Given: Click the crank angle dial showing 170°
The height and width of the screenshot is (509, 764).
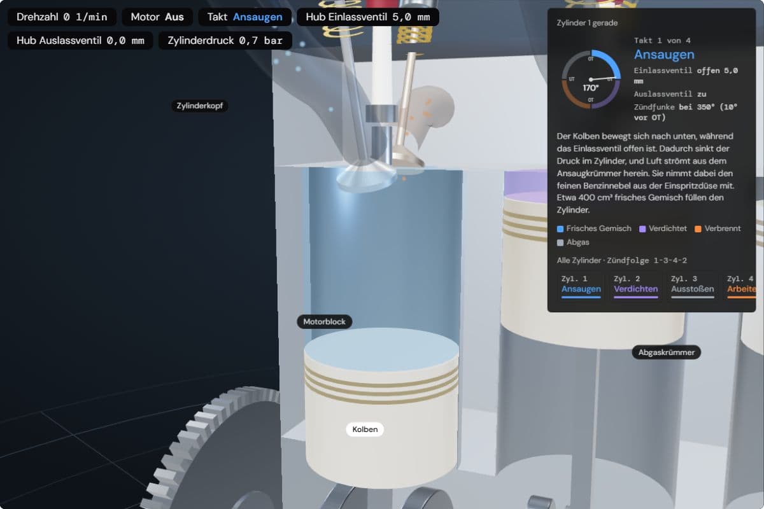Looking at the screenshot, I should (x=591, y=80).
